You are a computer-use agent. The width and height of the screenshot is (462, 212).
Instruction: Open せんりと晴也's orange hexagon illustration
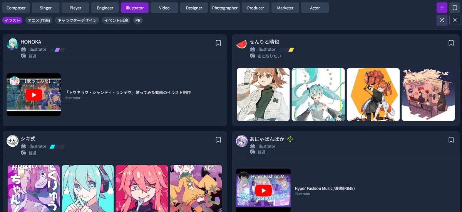tap(373, 94)
